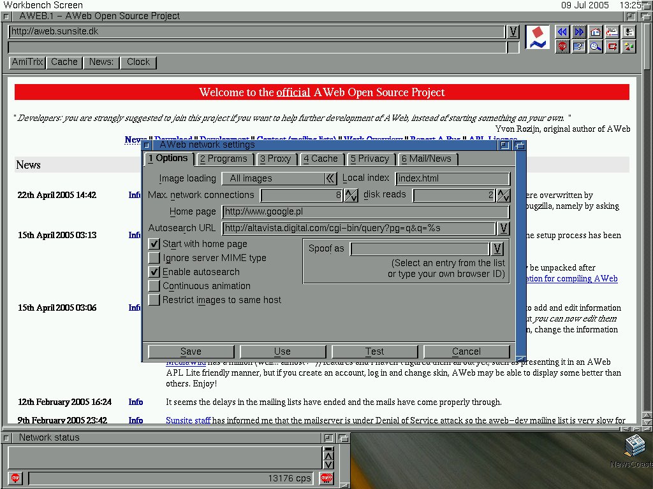Reload page with the red loop arrow icon
This screenshot has height=489, width=653.
tap(612, 46)
